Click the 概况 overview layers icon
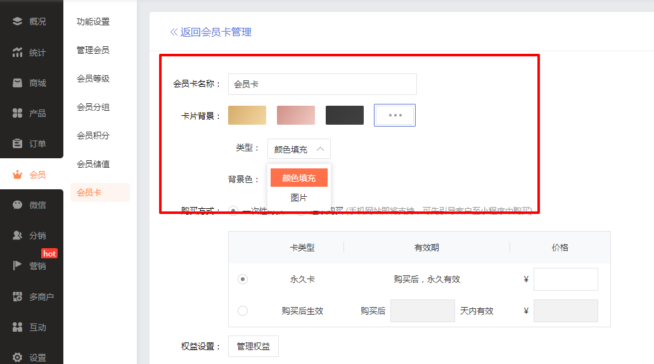654x364 pixels. click(x=18, y=22)
